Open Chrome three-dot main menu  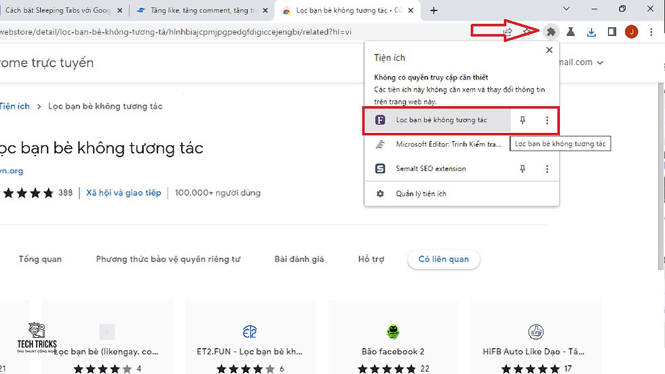(x=651, y=32)
